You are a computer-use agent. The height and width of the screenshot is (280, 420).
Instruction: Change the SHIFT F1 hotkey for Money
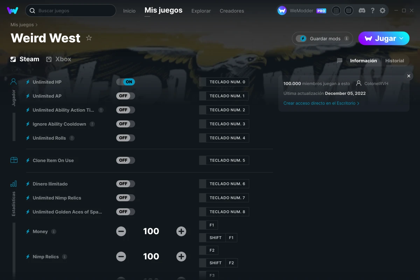[218, 238]
